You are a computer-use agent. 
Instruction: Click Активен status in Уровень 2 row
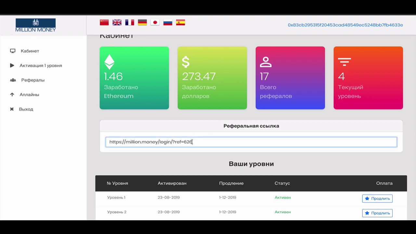(283, 212)
